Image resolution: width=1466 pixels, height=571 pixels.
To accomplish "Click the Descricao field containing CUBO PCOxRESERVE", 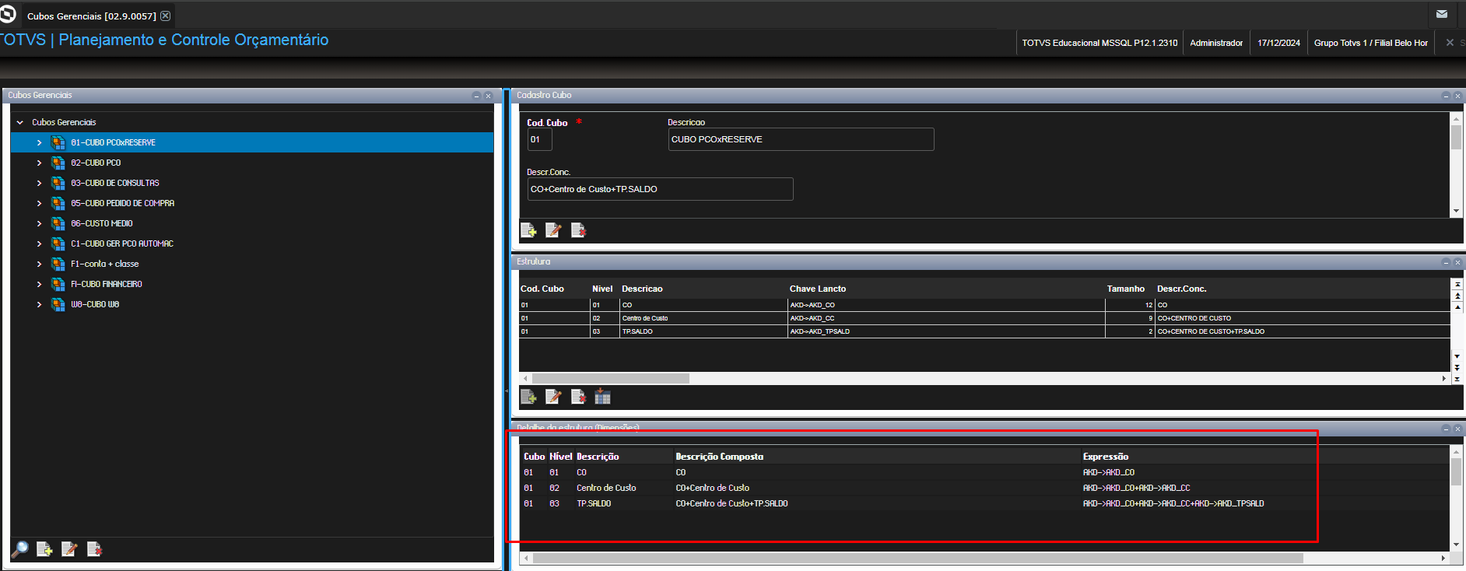I will (801, 139).
